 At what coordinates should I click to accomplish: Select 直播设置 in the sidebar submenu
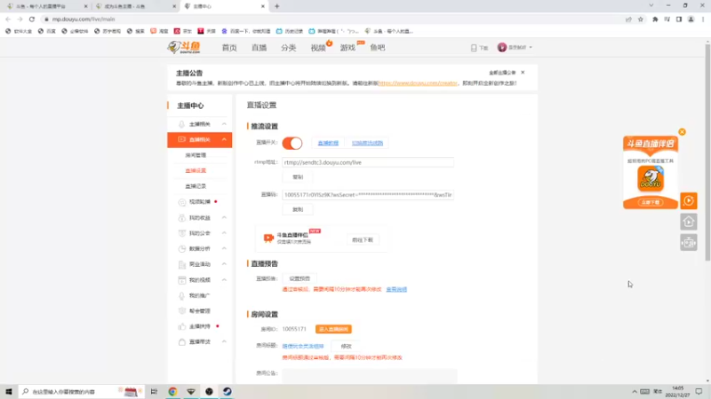coord(196,170)
